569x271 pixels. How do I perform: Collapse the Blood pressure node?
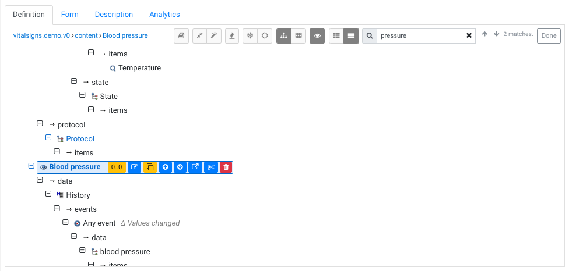coord(31,166)
